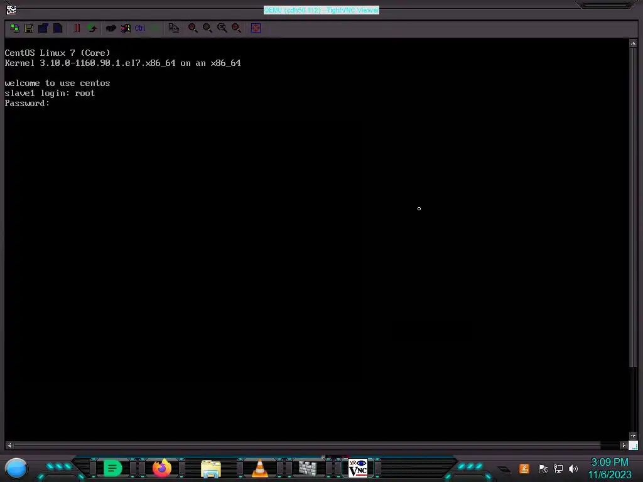Click vertical scrollbar up arrow
Image resolution: width=643 pixels, height=482 pixels.
click(x=633, y=43)
